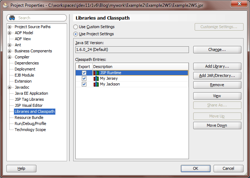Open the Resource Bundle page
The image size is (250, 178).
tap(29, 117)
